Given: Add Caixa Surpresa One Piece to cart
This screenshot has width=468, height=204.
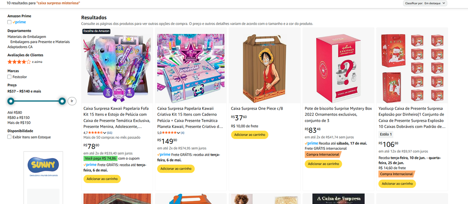Looking at the screenshot, I should (249, 135).
